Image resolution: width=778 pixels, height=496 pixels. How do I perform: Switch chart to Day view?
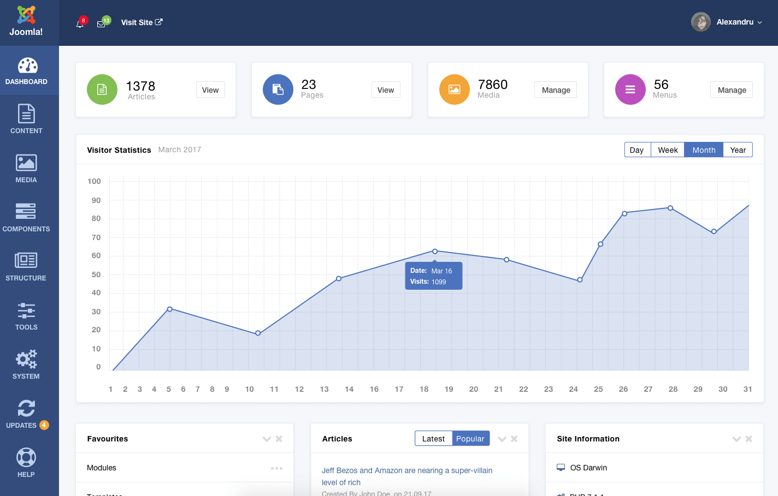(x=637, y=150)
